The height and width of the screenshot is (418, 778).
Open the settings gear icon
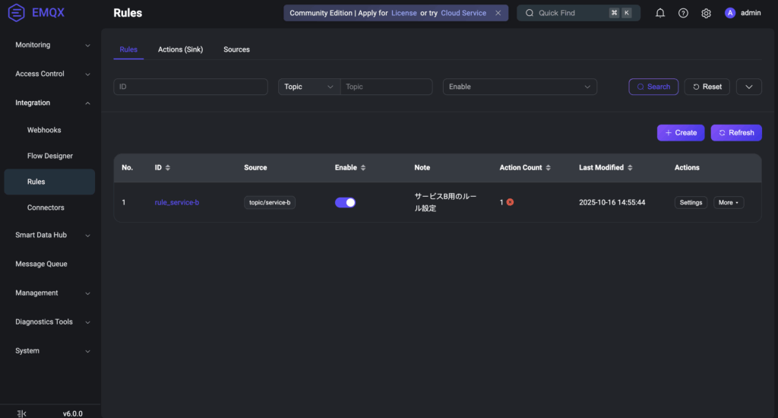(706, 13)
